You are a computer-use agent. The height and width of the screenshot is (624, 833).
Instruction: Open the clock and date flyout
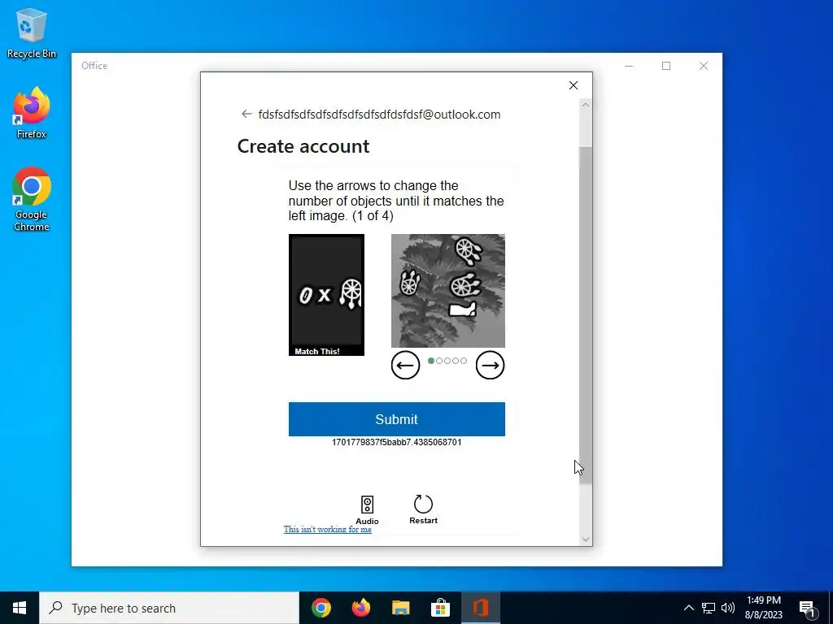[763, 608]
